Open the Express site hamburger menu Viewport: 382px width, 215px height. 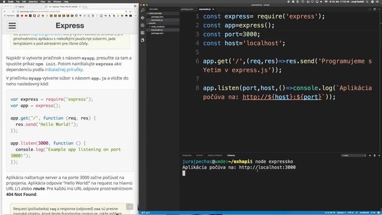(x=12, y=26)
